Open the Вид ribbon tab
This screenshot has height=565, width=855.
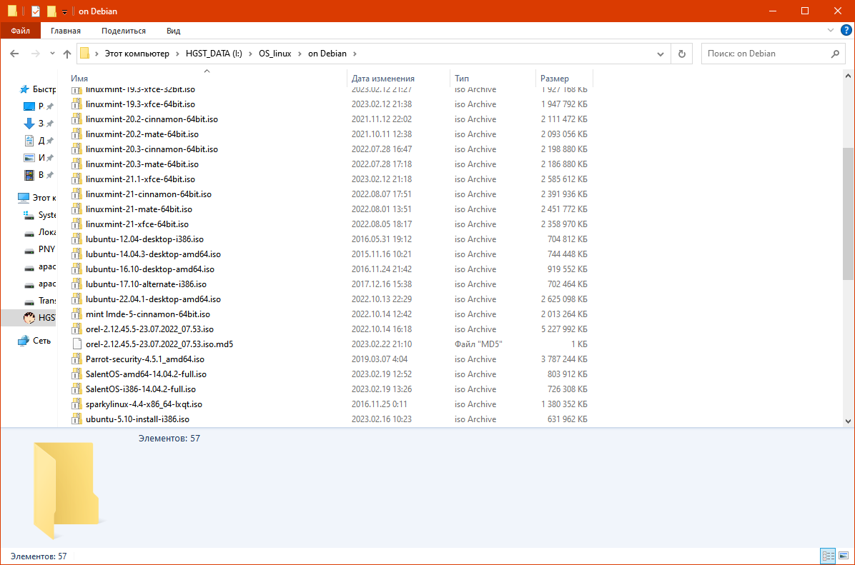(x=174, y=31)
